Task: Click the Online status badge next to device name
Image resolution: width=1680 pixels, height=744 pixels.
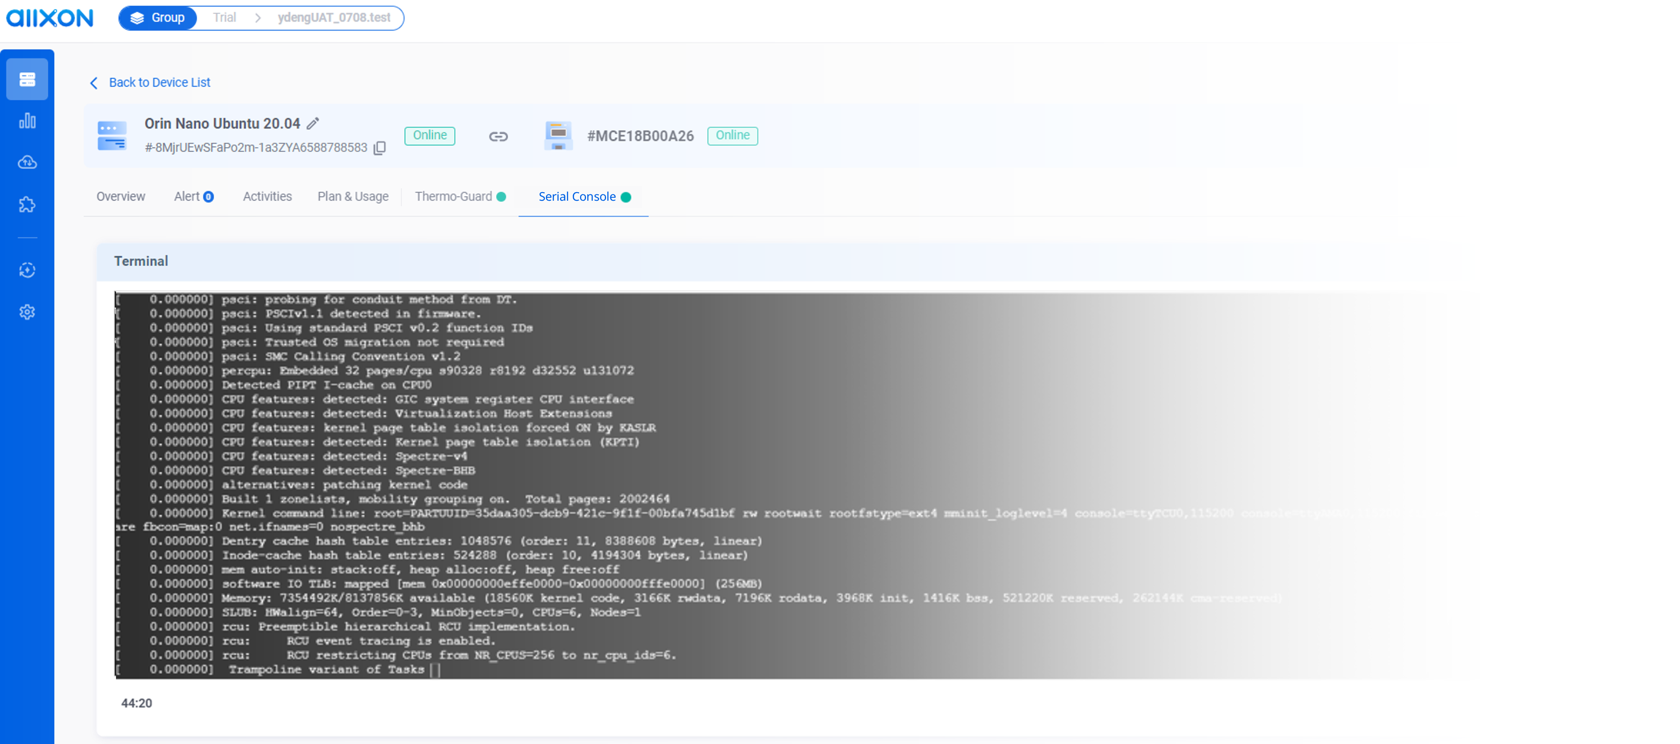Action: point(429,136)
